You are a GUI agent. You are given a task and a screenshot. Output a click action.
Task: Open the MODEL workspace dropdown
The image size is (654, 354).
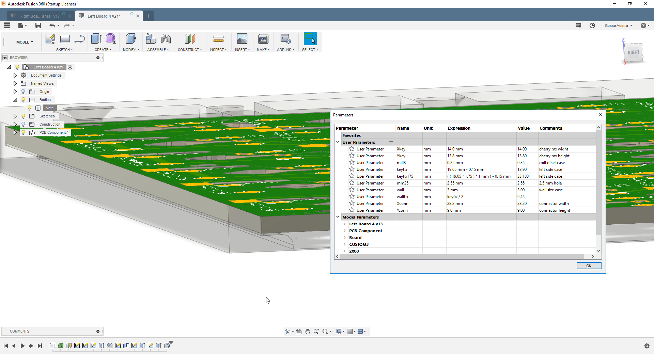(x=25, y=42)
